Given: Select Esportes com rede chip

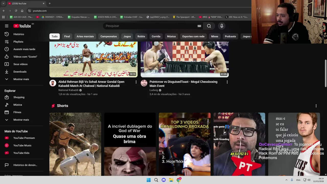Looking at the screenshot, I should point(193,36).
